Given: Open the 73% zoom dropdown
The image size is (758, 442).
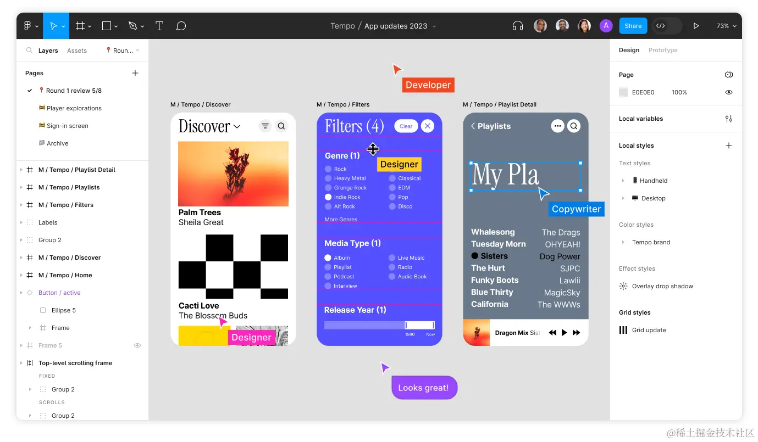Looking at the screenshot, I should point(726,26).
